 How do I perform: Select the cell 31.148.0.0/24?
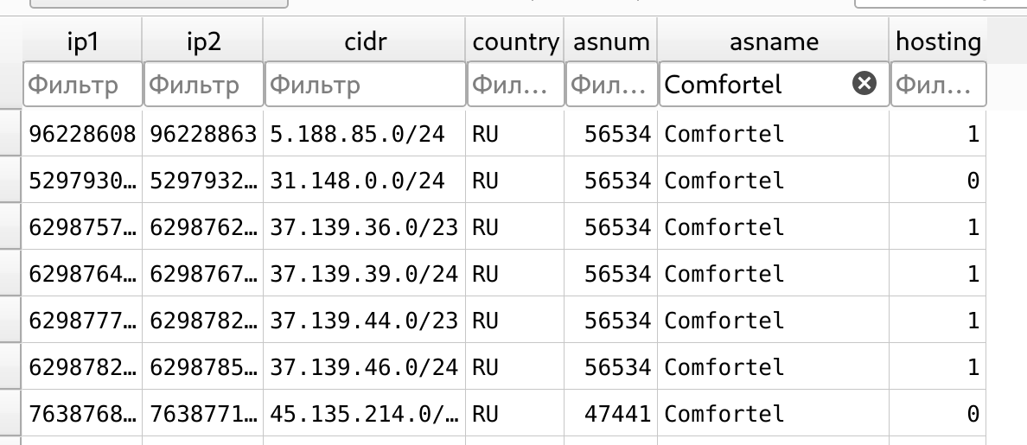(364, 180)
